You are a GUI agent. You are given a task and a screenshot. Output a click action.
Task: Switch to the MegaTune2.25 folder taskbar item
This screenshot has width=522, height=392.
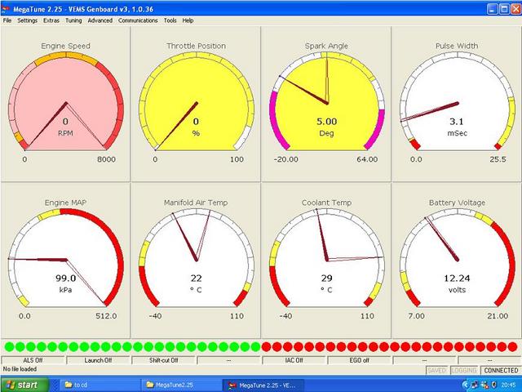coord(178,384)
